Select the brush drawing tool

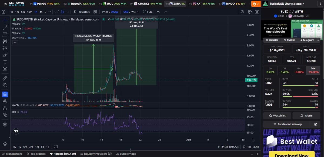point(5,55)
